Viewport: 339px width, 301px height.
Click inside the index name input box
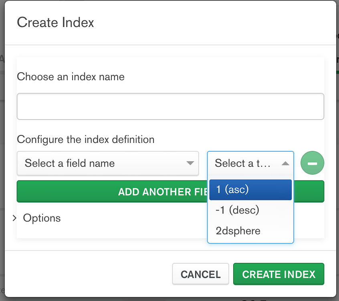click(170, 106)
